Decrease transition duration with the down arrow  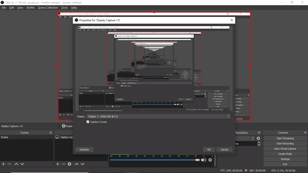click(259, 145)
